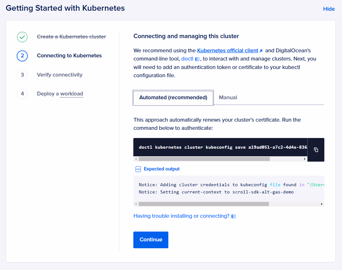Collapse the Expected output section
342x270 pixels.
click(138, 169)
